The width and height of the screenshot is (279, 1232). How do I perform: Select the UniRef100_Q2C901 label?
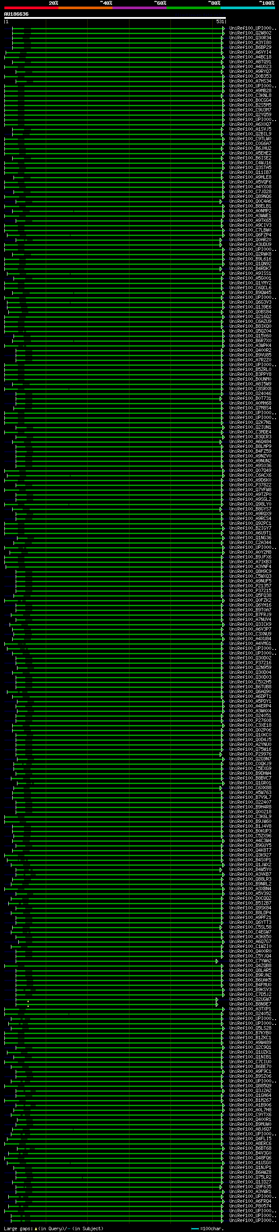point(250,1047)
